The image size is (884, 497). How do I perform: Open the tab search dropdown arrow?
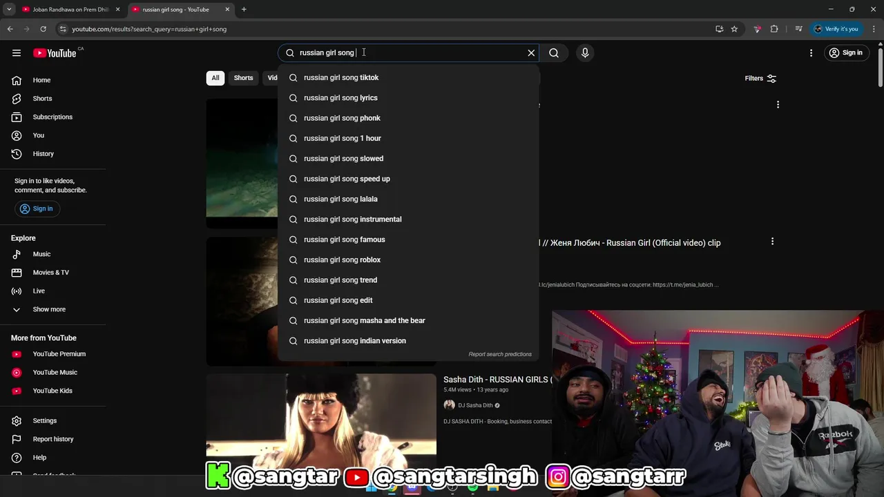[9, 10]
